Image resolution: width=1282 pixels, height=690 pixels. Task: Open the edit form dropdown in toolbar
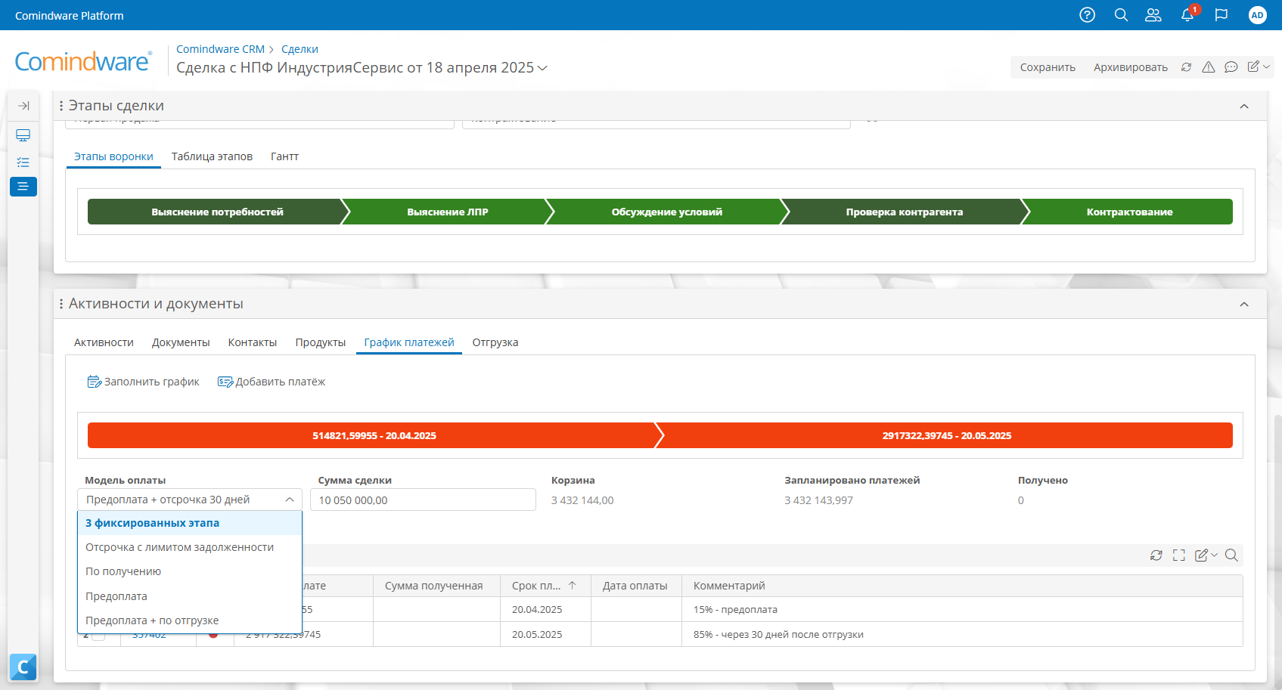(x=1259, y=67)
